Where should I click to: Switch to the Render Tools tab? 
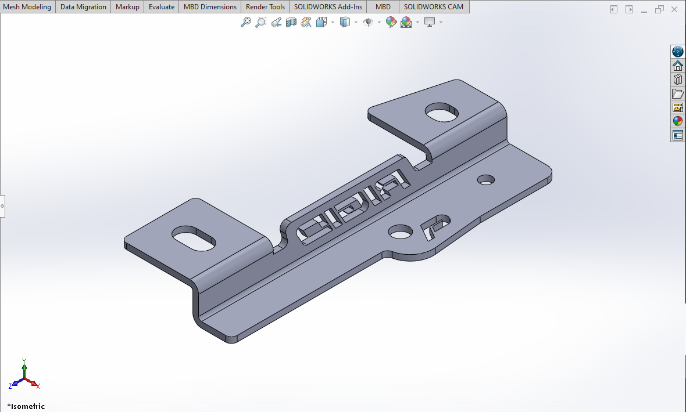265,7
